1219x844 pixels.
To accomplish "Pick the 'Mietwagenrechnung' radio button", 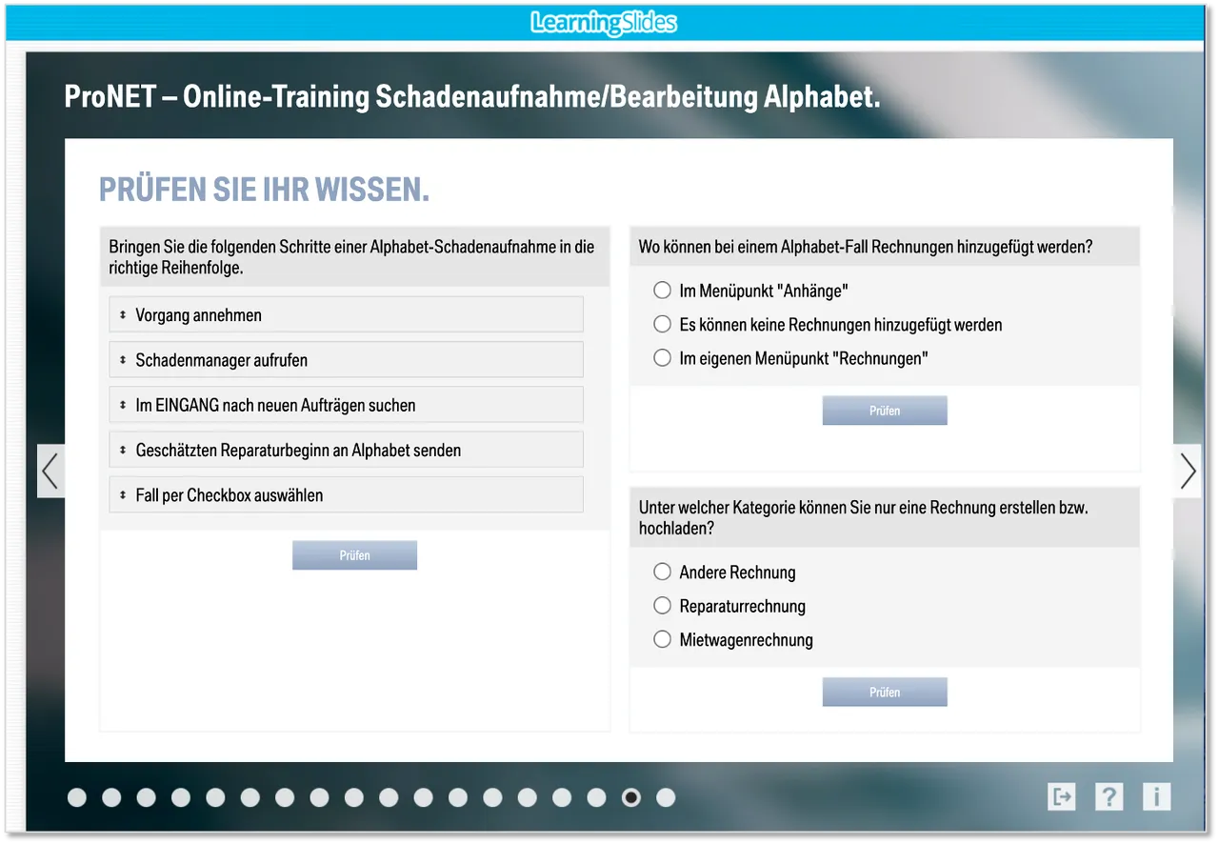I will click(x=663, y=639).
